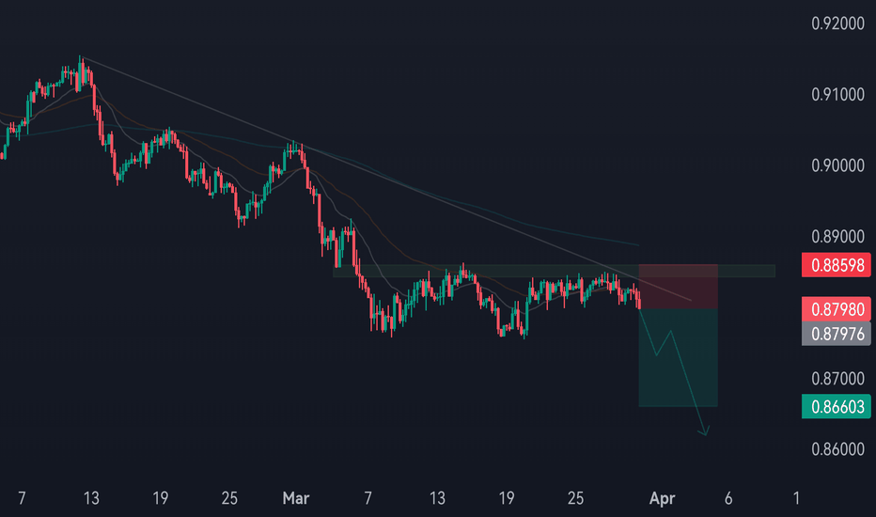Click the green 0.86603 take-profit price label
Screen dimensions: 876x517
(x=836, y=406)
